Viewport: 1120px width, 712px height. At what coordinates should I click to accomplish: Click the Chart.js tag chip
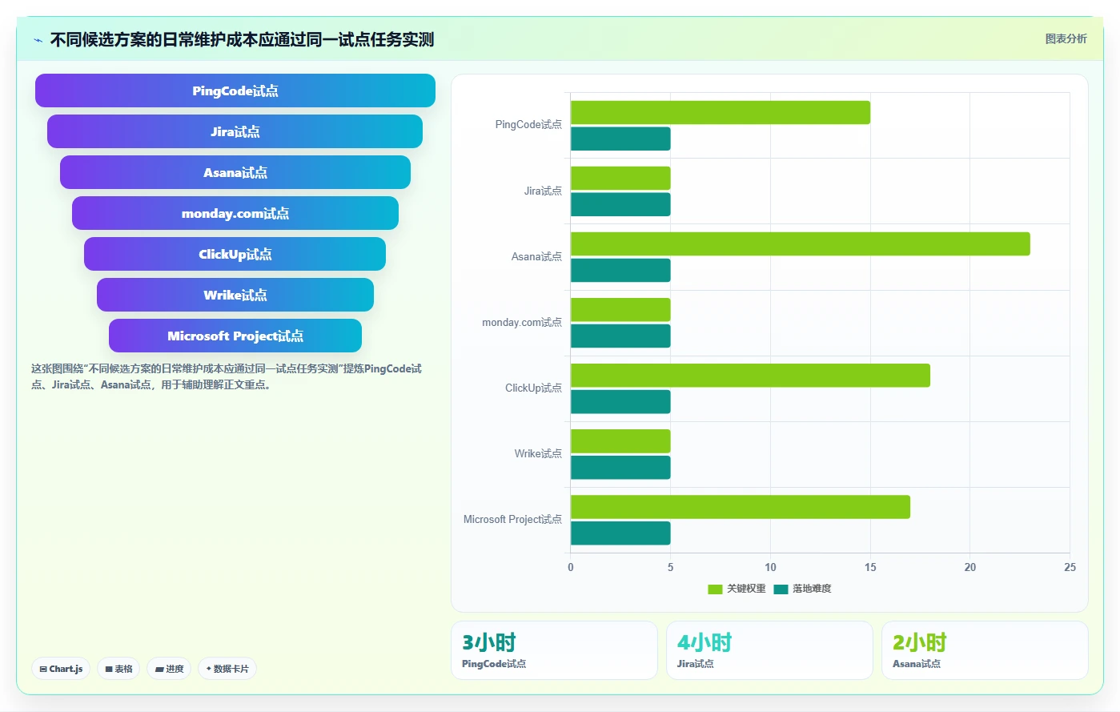coord(61,669)
